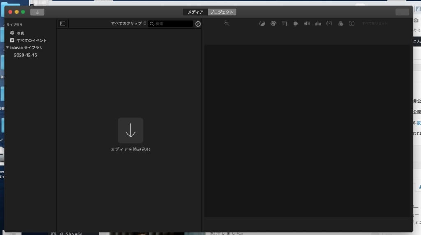This screenshot has width=421, height=235.
Task: Show the clip information inspector
Action: tap(352, 23)
